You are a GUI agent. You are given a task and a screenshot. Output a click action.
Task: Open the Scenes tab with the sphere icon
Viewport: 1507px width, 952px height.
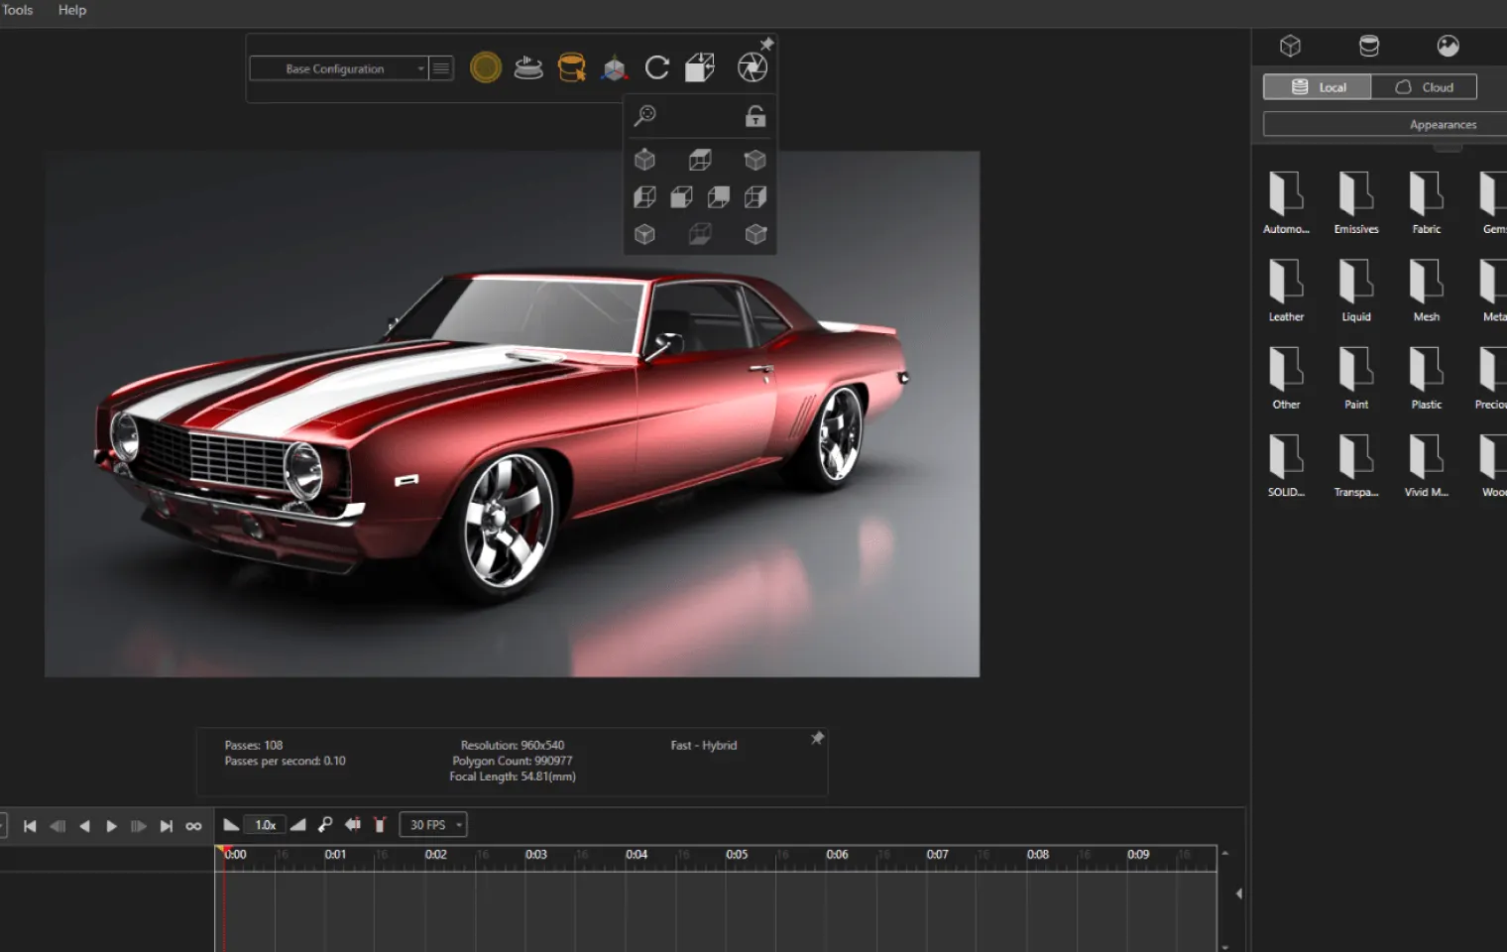(x=1448, y=46)
